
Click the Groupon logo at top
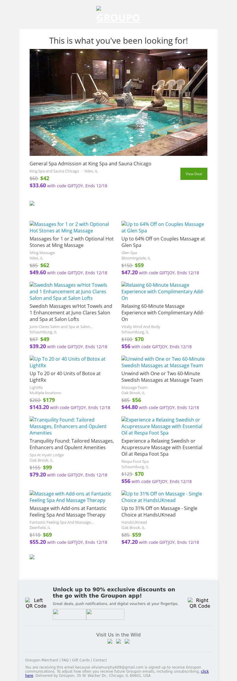[x=118, y=15]
